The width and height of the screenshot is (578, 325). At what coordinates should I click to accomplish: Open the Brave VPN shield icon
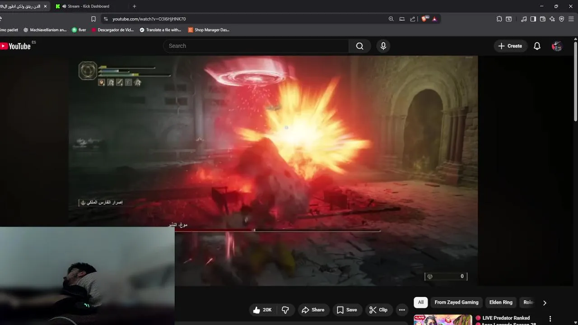coord(562,19)
